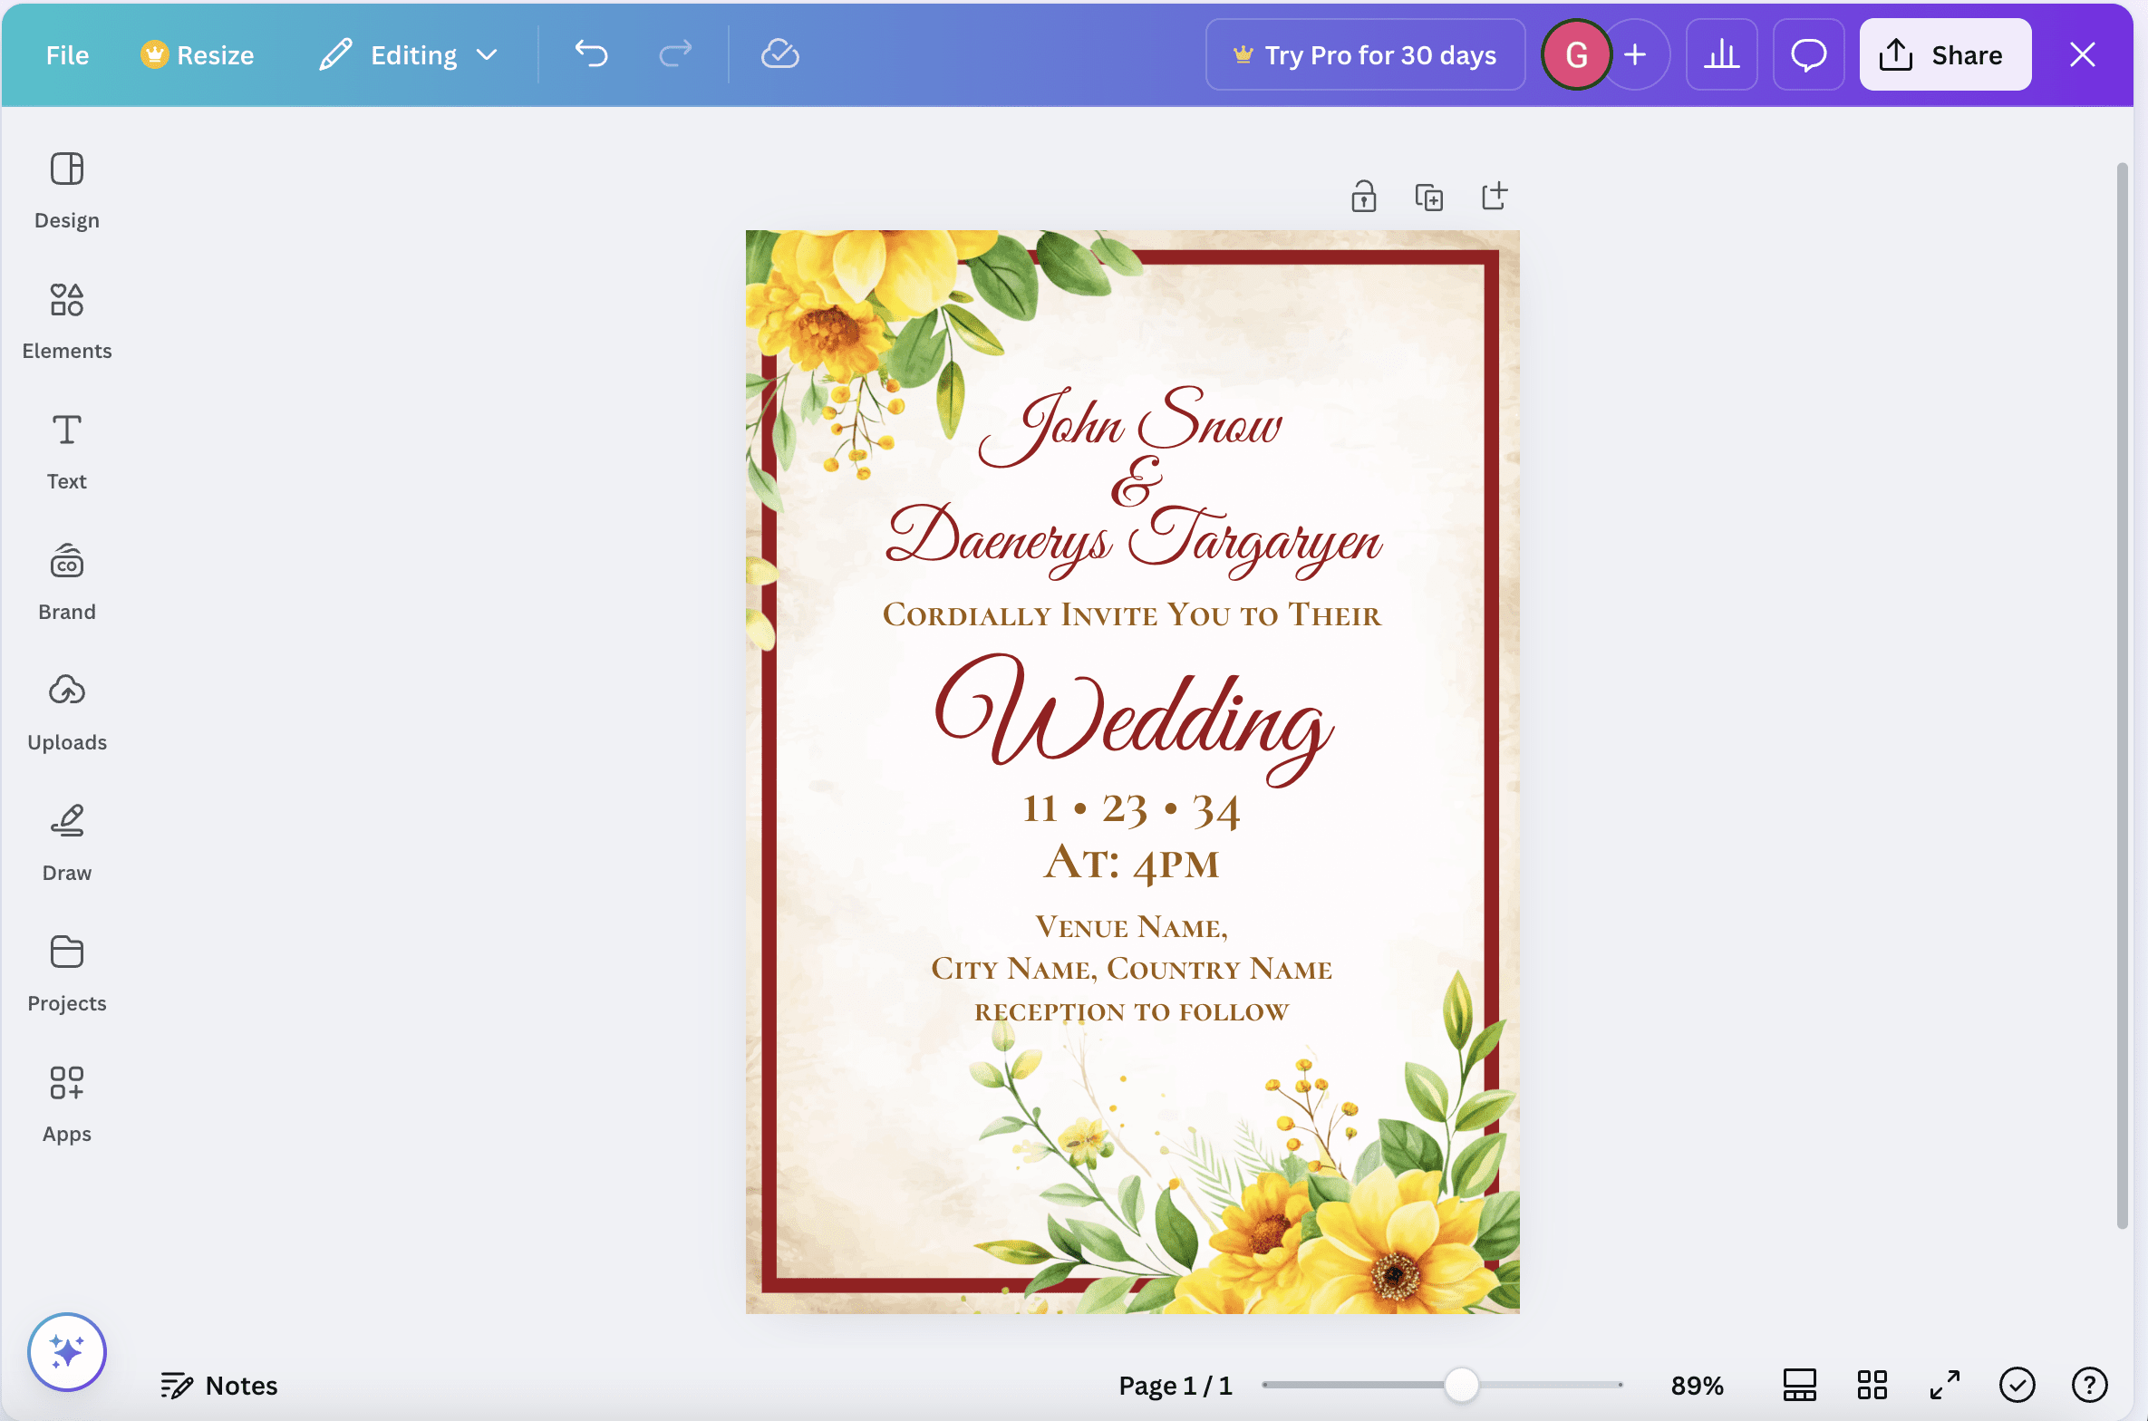Open the comments speech bubble
The image size is (2148, 1421).
[x=1807, y=54]
